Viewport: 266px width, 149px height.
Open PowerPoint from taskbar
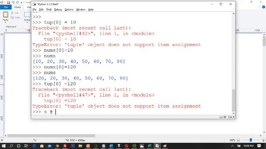[x=88, y=146]
